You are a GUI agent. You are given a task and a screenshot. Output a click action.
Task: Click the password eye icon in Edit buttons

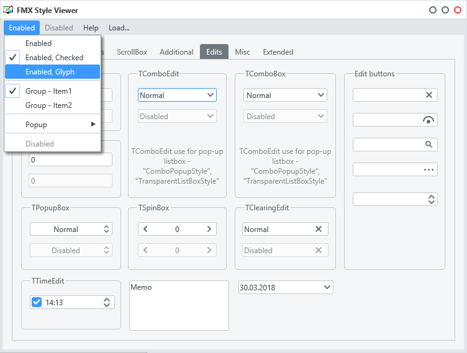tap(428, 120)
